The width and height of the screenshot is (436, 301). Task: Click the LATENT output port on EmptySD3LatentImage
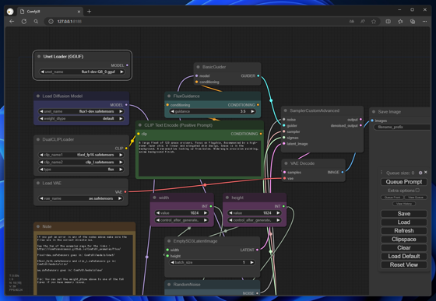[257, 250]
